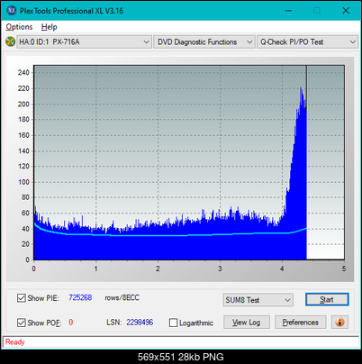This screenshot has width=362, height=364.
Task: Open the Options menu
Action: point(19,27)
